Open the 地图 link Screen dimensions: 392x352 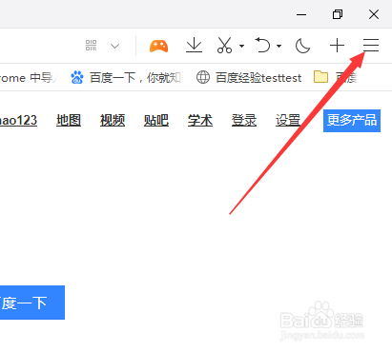[69, 121]
